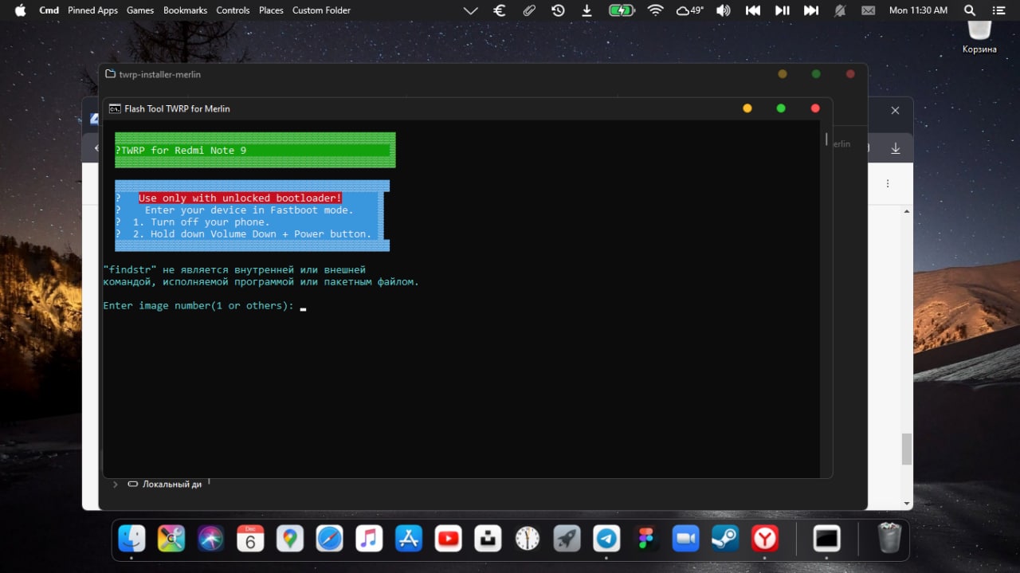
Task: Check the battery status icon
Action: point(621,10)
